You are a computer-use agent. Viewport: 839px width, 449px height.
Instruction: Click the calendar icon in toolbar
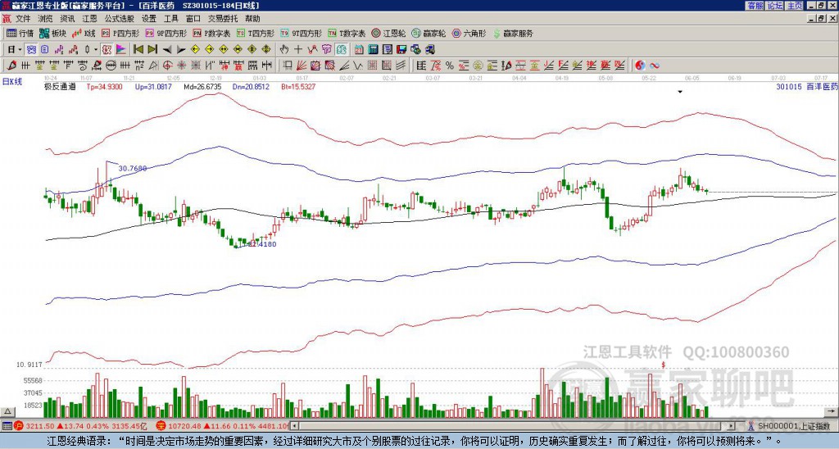pos(359,49)
